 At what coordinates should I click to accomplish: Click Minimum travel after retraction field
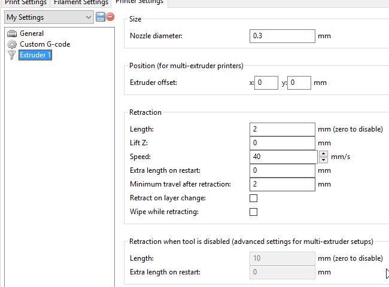(x=282, y=184)
